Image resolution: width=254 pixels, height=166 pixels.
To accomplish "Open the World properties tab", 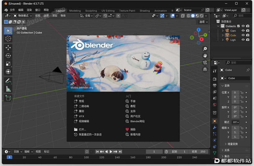I will coord(215,105).
